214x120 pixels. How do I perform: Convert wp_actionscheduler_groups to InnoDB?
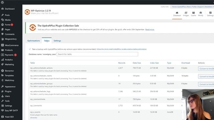pos(206,84)
